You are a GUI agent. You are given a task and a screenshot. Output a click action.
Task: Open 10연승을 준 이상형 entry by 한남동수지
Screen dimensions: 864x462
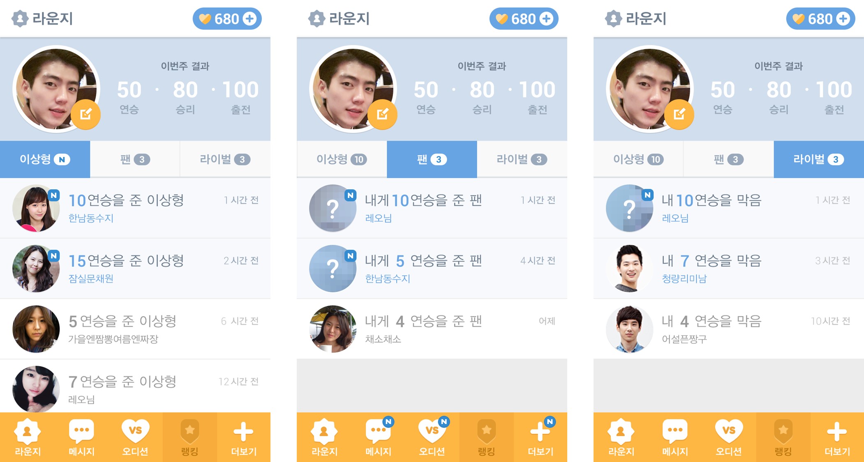(135, 208)
